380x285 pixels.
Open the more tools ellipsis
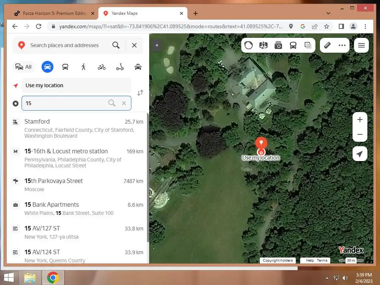click(342, 45)
